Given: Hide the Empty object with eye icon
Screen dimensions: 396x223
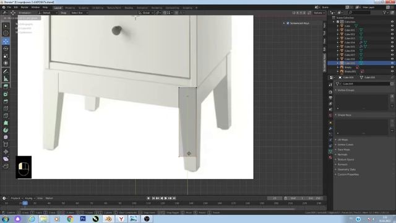Looking at the screenshot, I should click(x=392, y=68).
